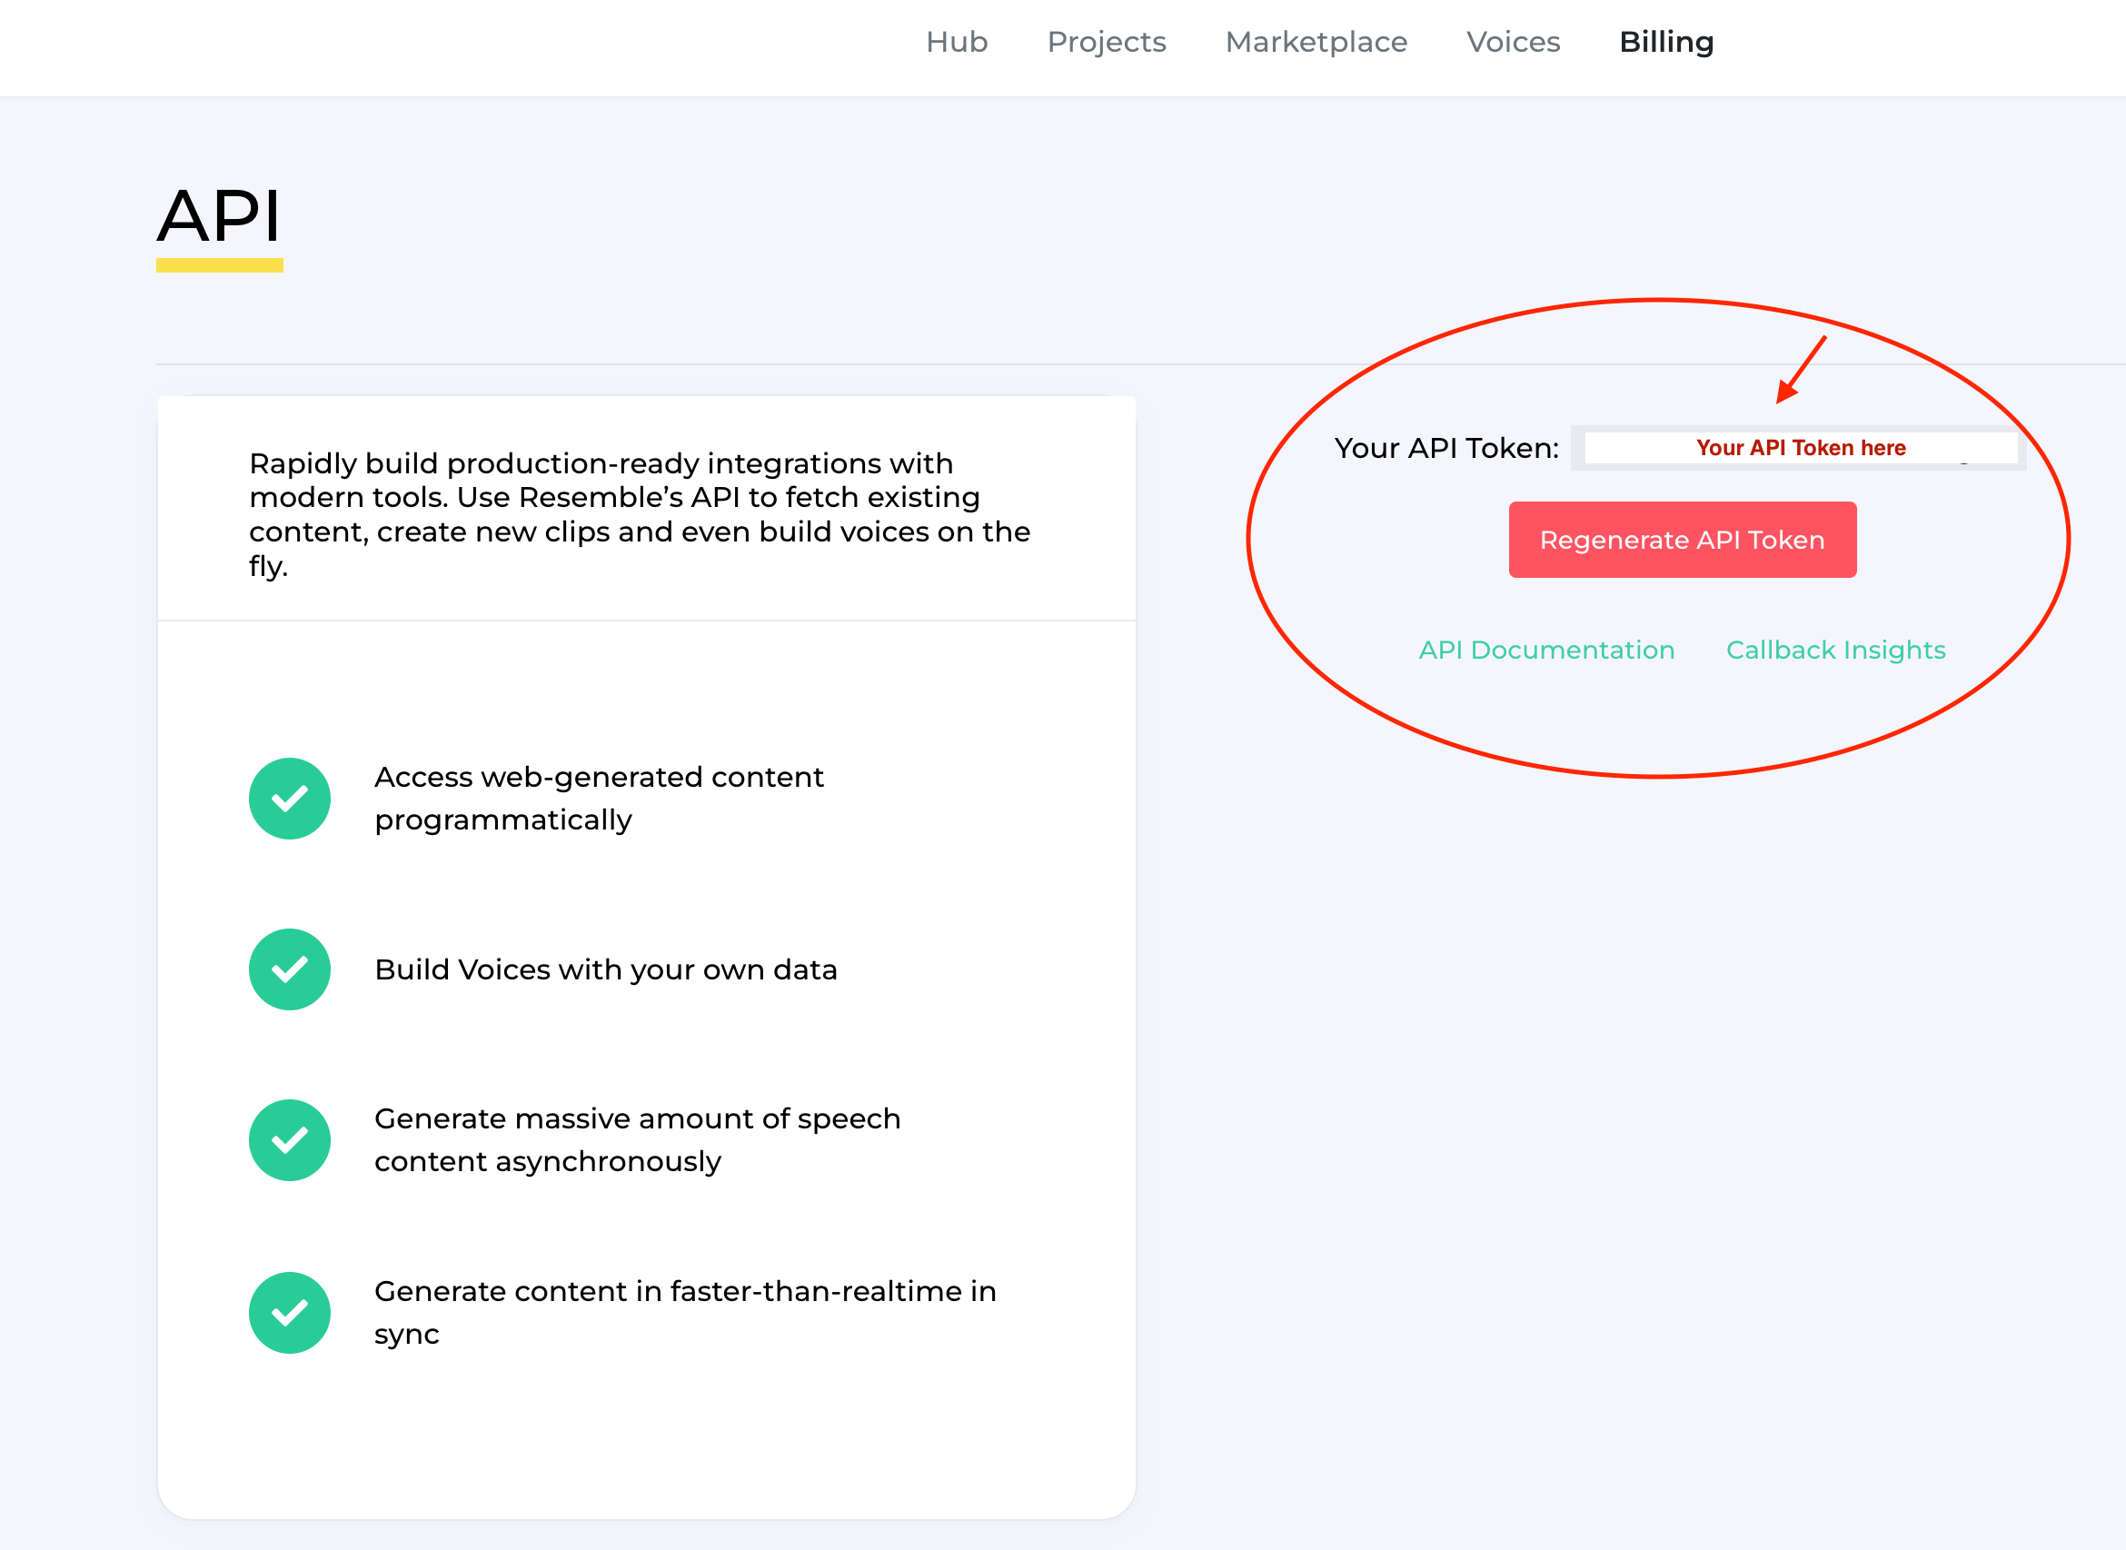Click 'Access web-generated content programmatically' text
Viewport: 2126px width, 1550px height.
coord(598,799)
